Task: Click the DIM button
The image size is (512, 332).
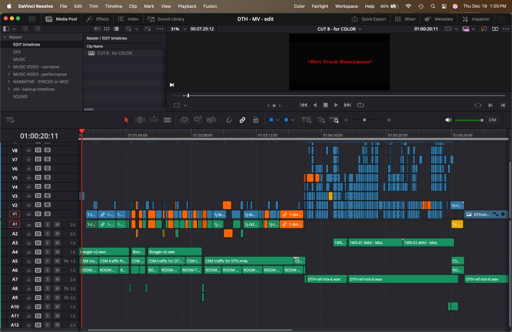Action: (x=493, y=120)
